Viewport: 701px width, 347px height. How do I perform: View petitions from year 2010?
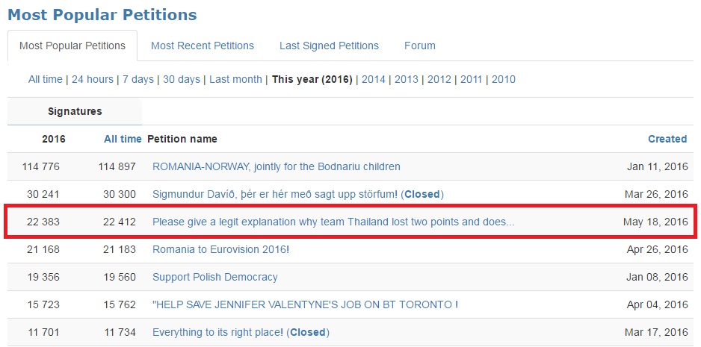point(504,79)
